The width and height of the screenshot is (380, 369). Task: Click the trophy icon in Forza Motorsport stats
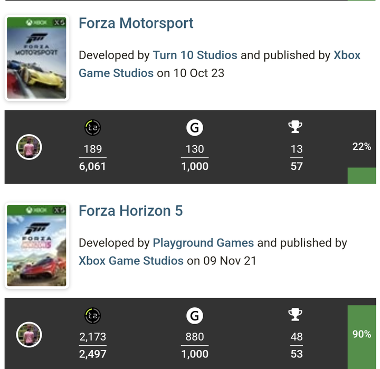(295, 127)
